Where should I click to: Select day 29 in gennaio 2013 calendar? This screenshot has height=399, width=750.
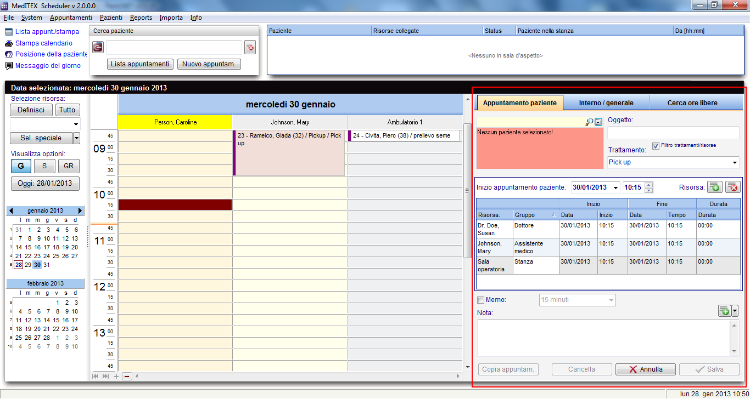(27, 265)
